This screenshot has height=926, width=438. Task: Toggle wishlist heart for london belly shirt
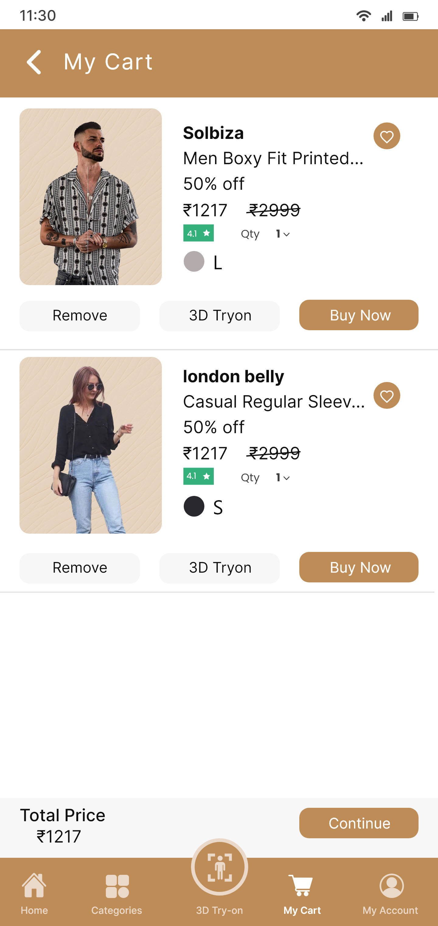[x=387, y=396]
